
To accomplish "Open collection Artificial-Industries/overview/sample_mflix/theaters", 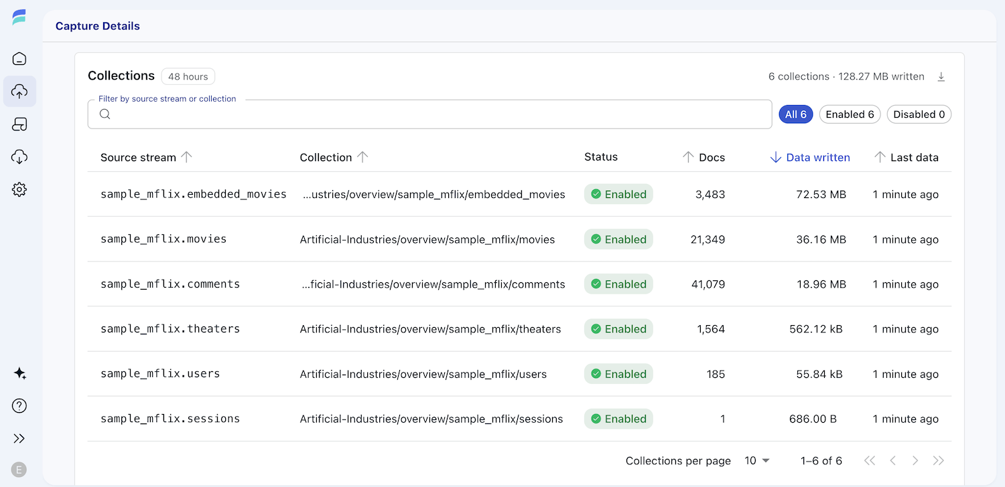I will click(430, 329).
